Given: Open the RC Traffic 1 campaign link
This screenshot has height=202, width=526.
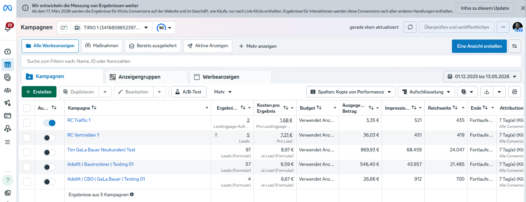Looking at the screenshot, I should (x=79, y=120).
